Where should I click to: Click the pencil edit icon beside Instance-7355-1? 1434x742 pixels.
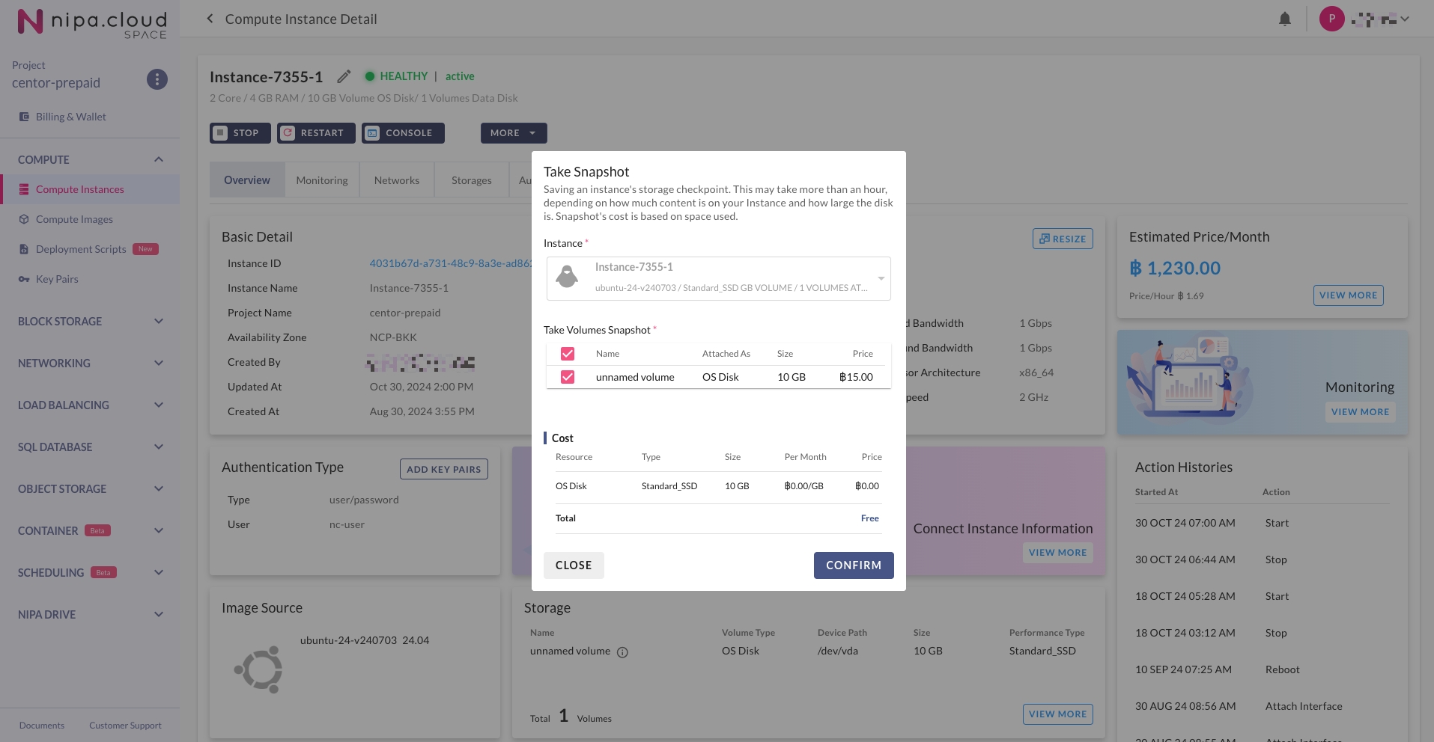pos(344,76)
